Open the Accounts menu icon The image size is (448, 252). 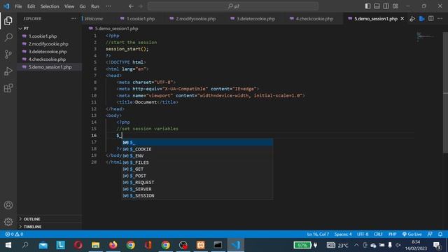pyautogui.click(x=8, y=205)
